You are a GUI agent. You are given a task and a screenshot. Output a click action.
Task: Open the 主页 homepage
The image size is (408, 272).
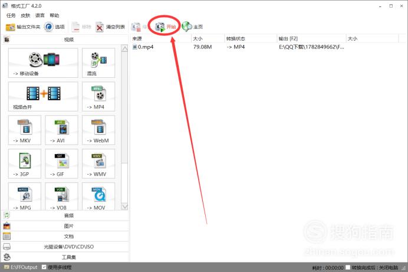tap(192, 27)
